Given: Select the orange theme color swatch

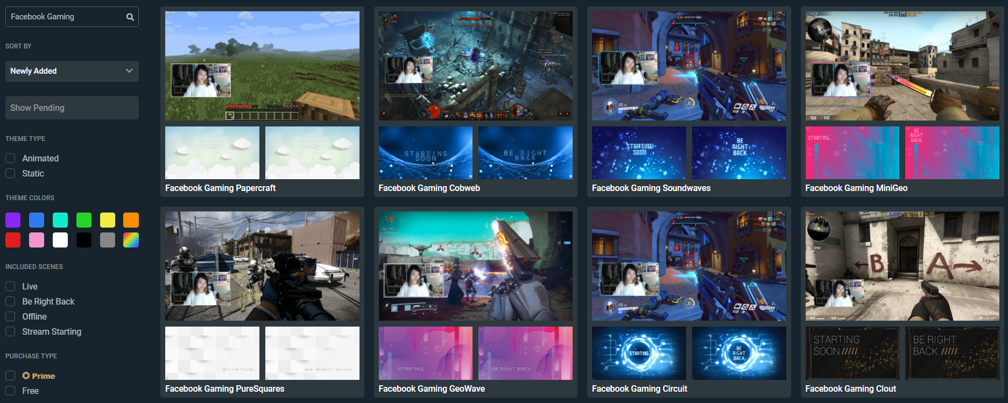Looking at the screenshot, I should pos(131,220).
